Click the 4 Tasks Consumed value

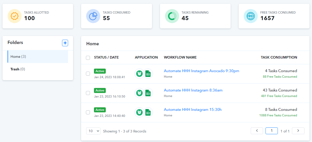[x=281, y=71]
